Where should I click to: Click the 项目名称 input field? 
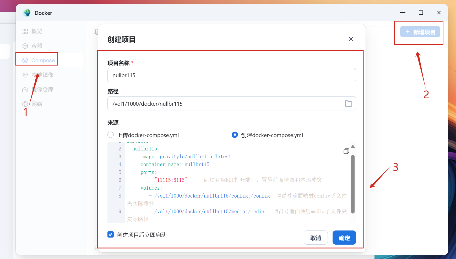point(231,75)
